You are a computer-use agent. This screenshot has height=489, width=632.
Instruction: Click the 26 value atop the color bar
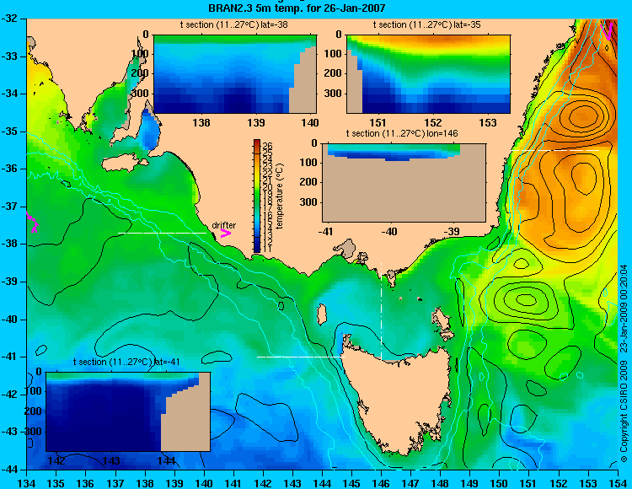[267, 146]
